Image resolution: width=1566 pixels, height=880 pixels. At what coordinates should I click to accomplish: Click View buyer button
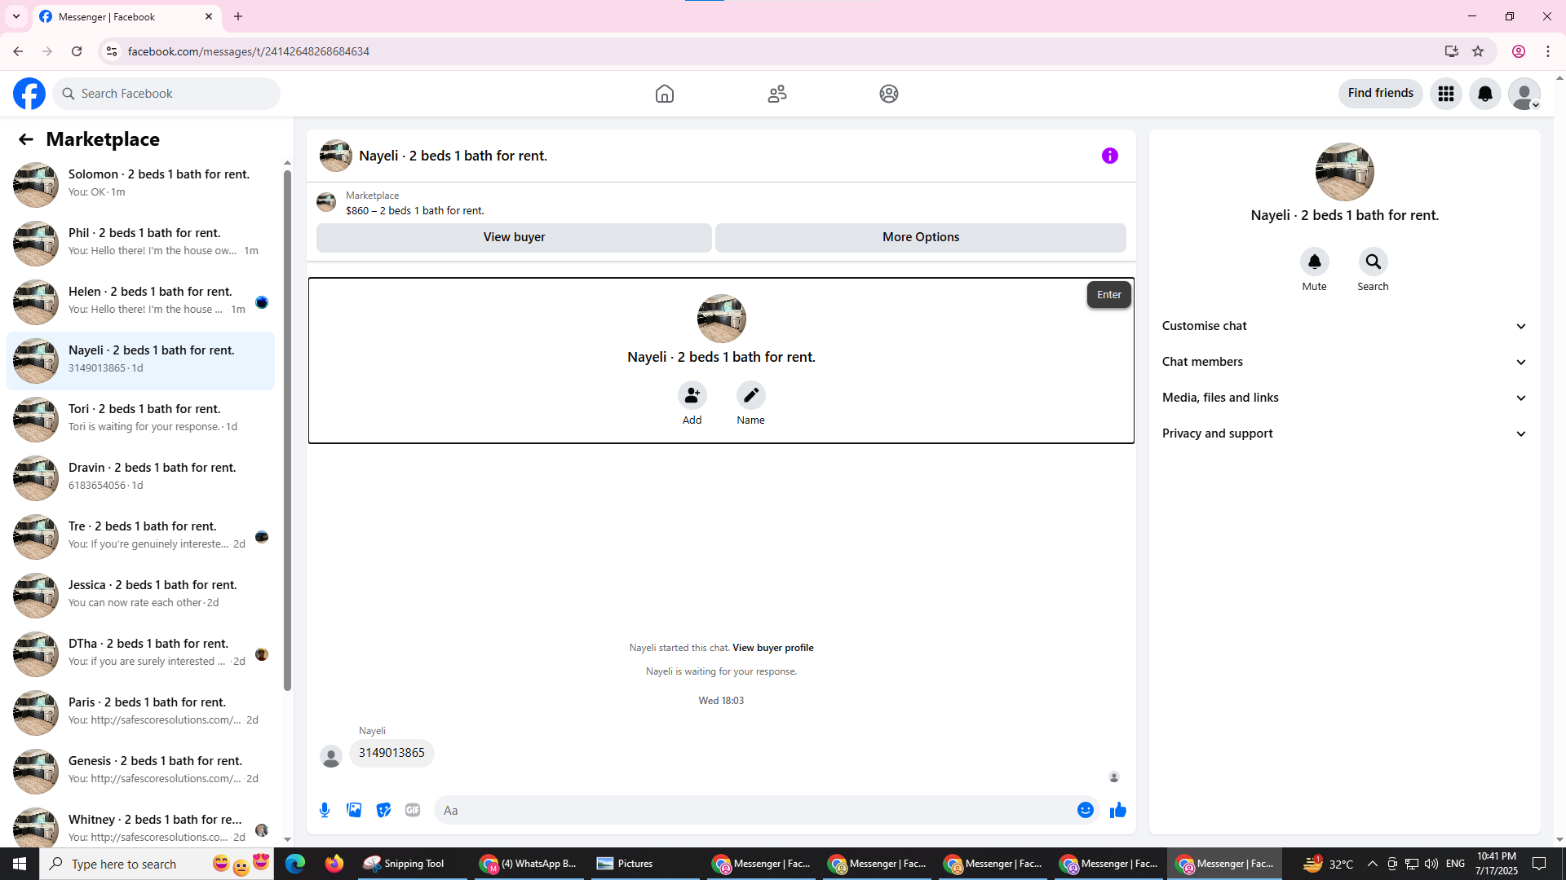coord(514,237)
